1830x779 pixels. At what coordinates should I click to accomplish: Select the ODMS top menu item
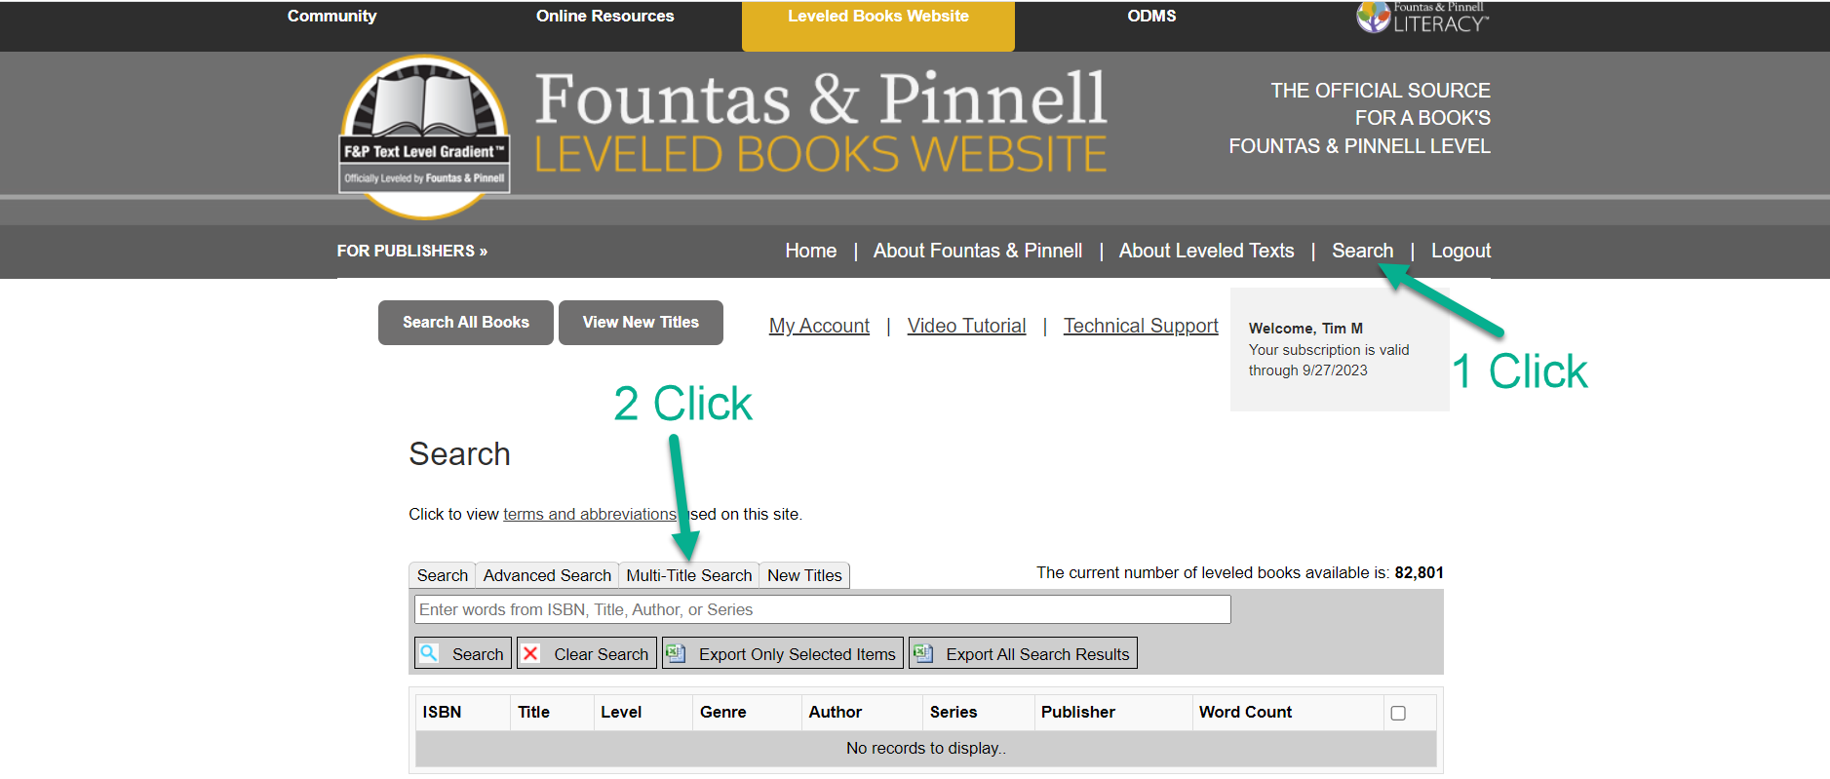coord(1151,17)
